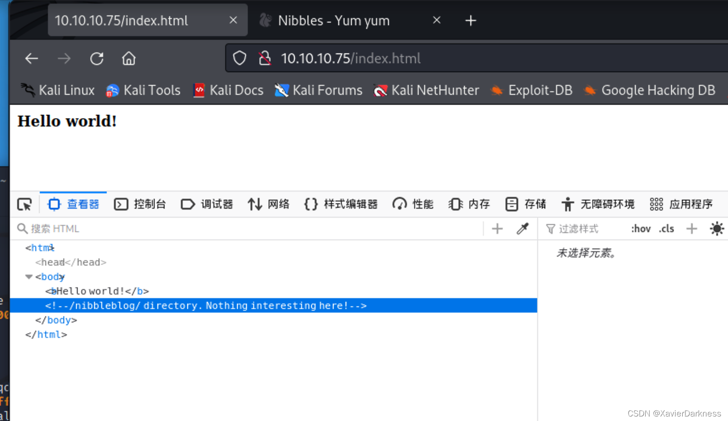728x421 pixels.
Task: Open the Google Hacking DB bookmark
Action: tap(649, 90)
